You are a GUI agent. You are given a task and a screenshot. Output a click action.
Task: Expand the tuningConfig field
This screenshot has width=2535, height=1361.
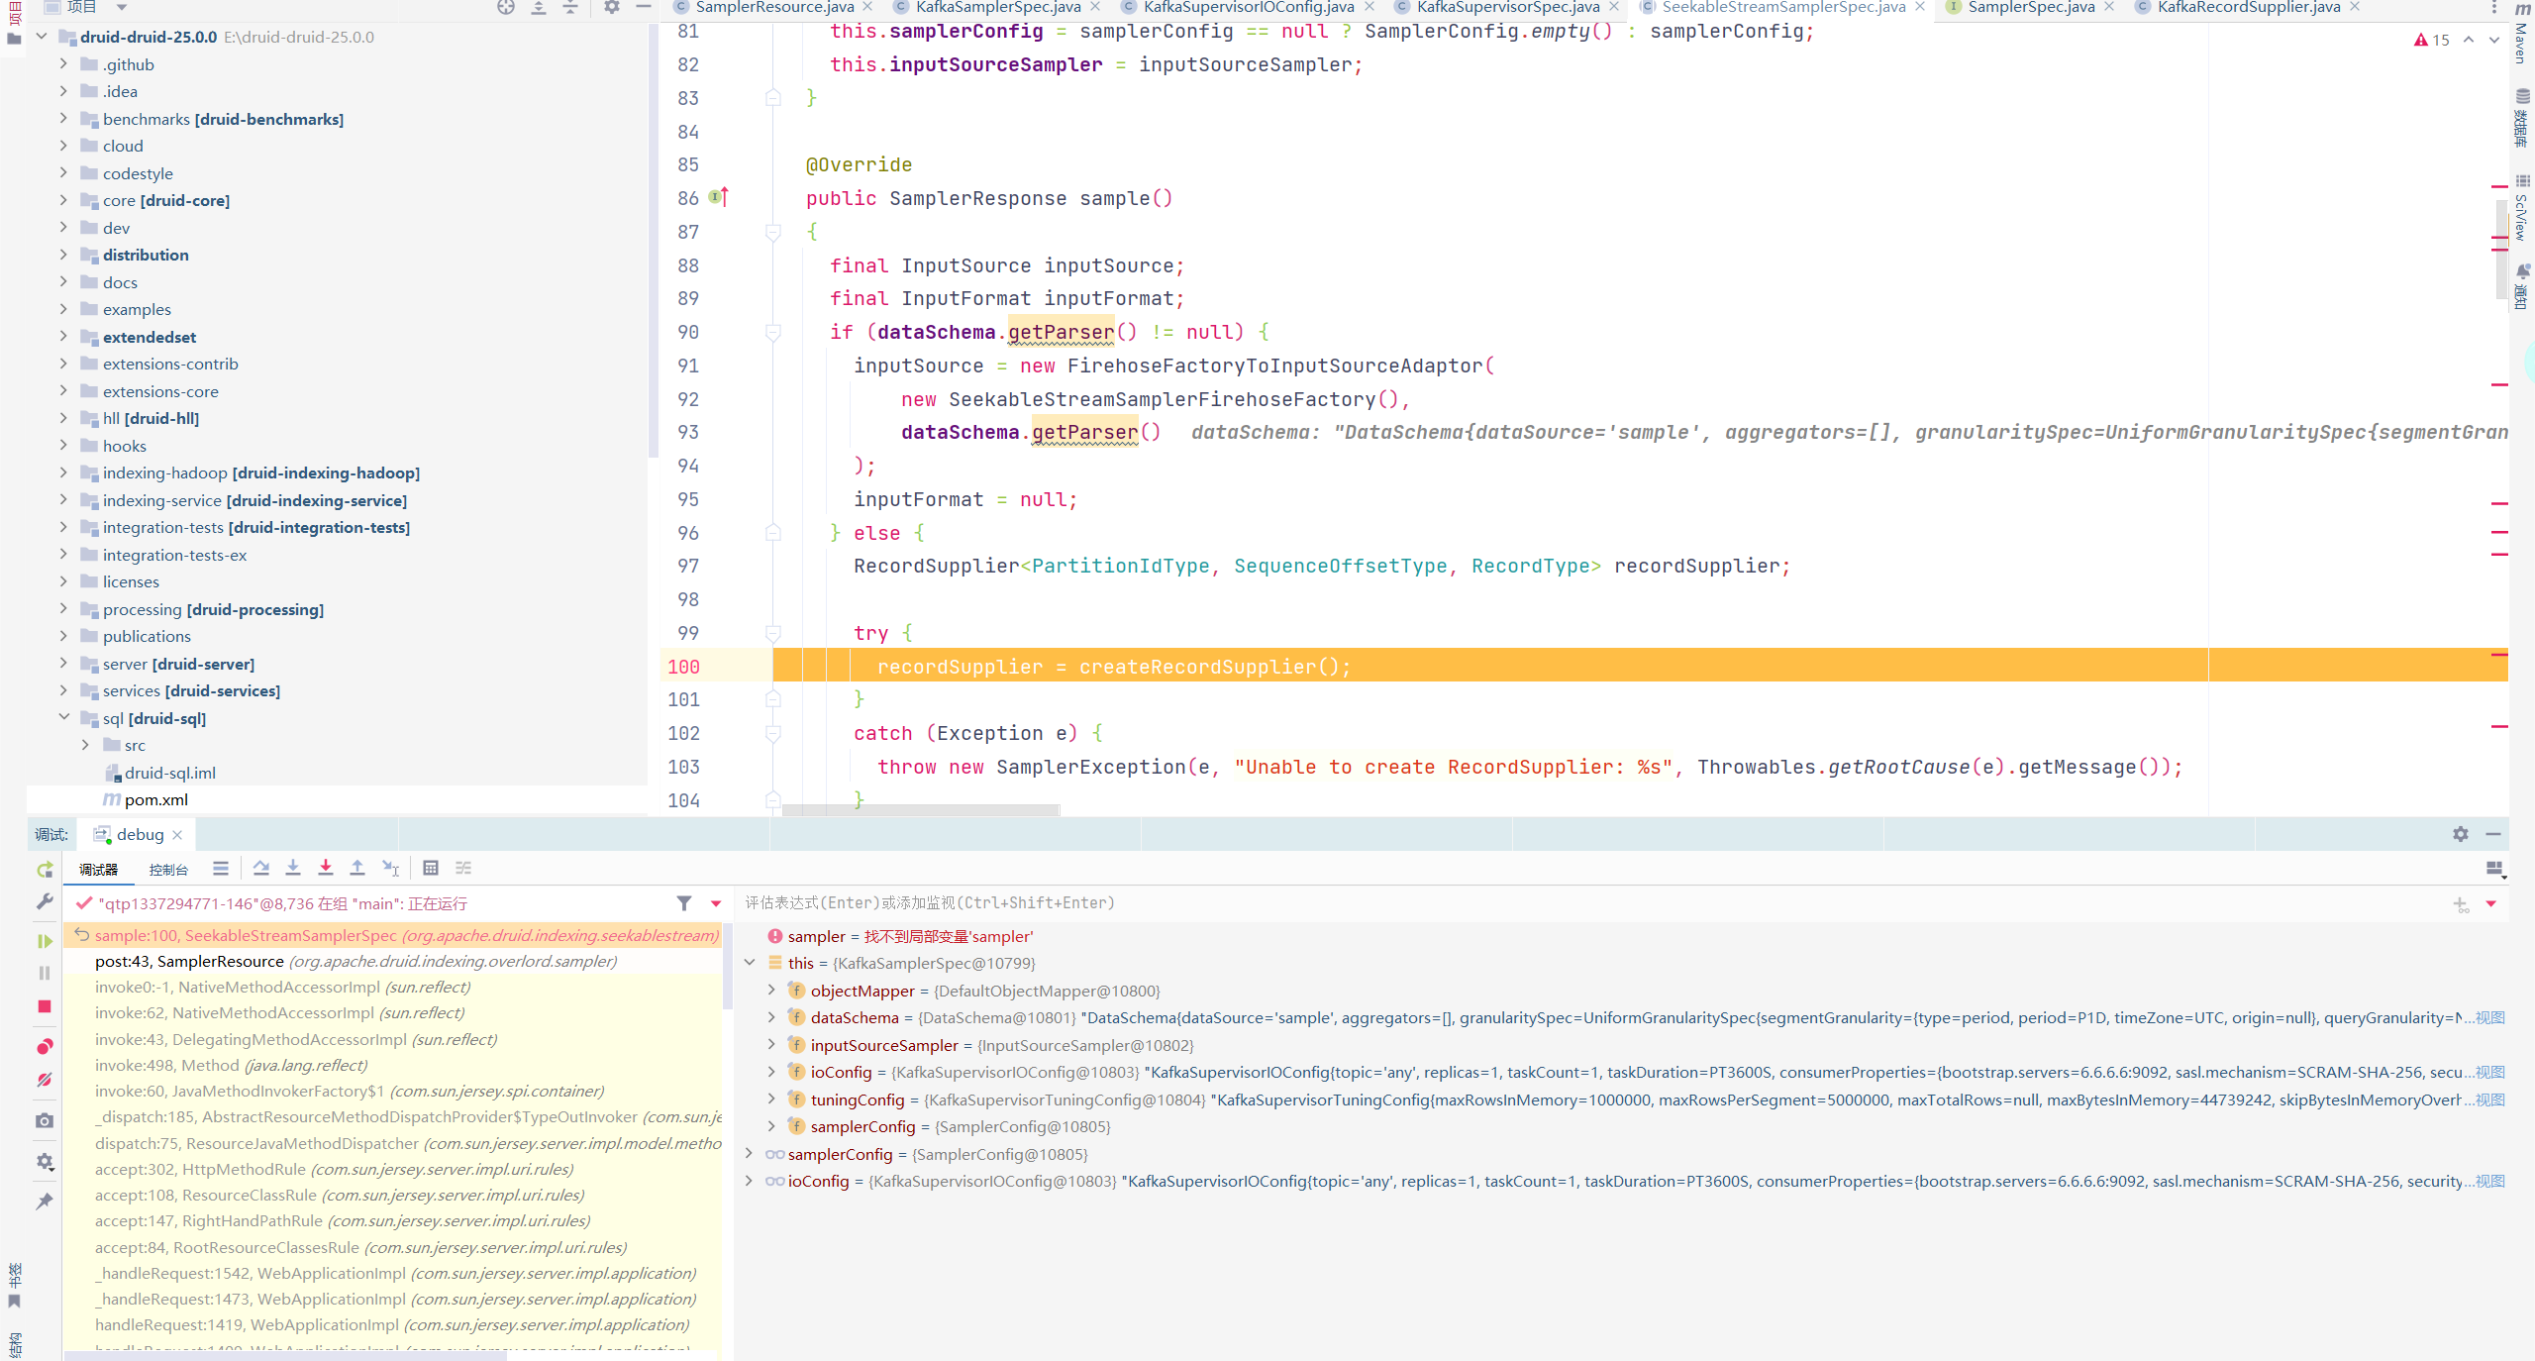(x=771, y=1099)
